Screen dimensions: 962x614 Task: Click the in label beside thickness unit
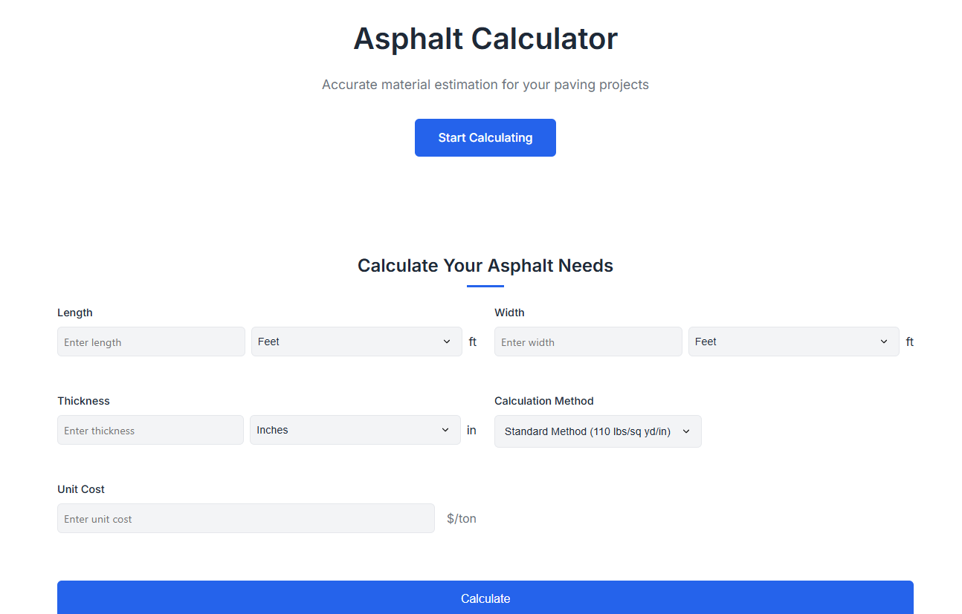(x=471, y=430)
